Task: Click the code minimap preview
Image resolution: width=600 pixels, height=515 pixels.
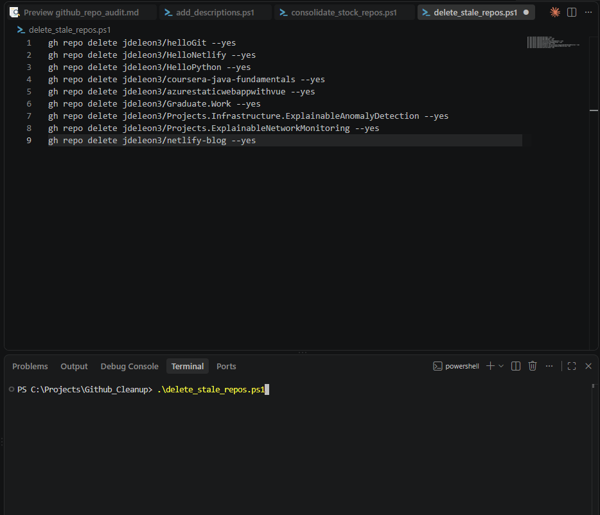Action: coord(553,42)
